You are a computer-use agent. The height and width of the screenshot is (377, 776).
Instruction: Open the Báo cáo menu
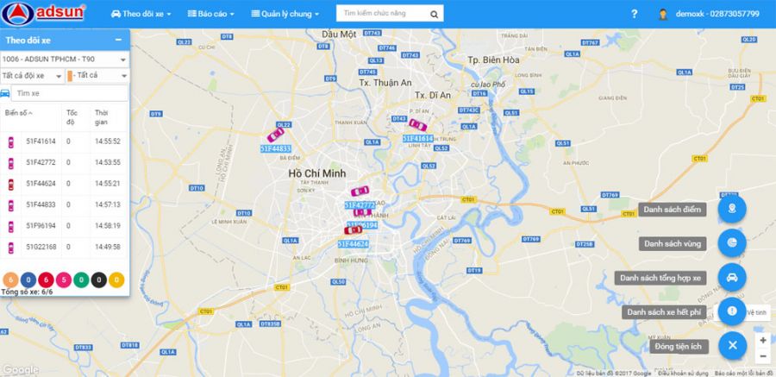tap(211, 14)
